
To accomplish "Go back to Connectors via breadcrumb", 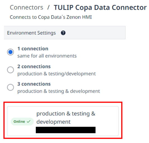I will 27,8.
